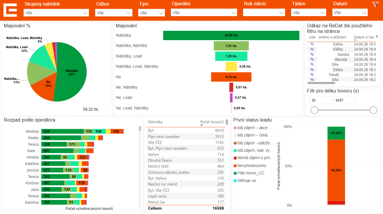Select the Má zájem - odlože… legend marker
Screen dimensions: 383x214
pos(235,143)
